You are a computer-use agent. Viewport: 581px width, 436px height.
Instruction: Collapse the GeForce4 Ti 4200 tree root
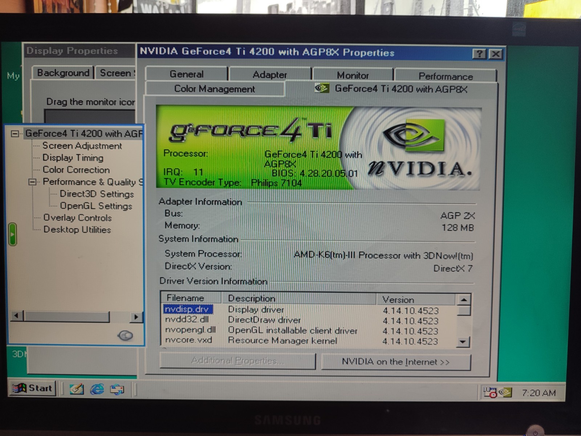15,134
